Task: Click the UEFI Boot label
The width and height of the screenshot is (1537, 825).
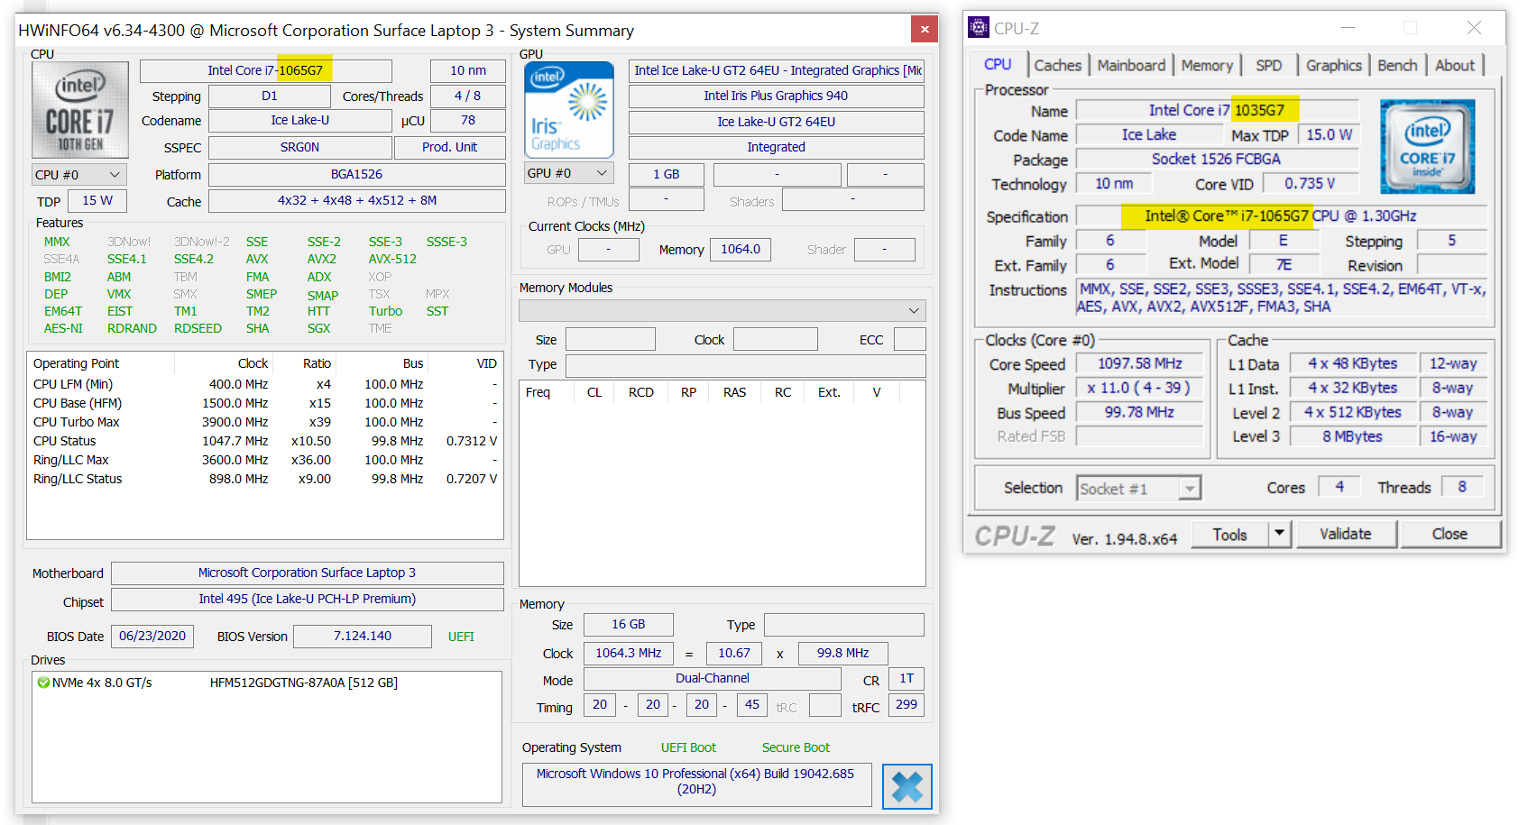Action: point(688,747)
